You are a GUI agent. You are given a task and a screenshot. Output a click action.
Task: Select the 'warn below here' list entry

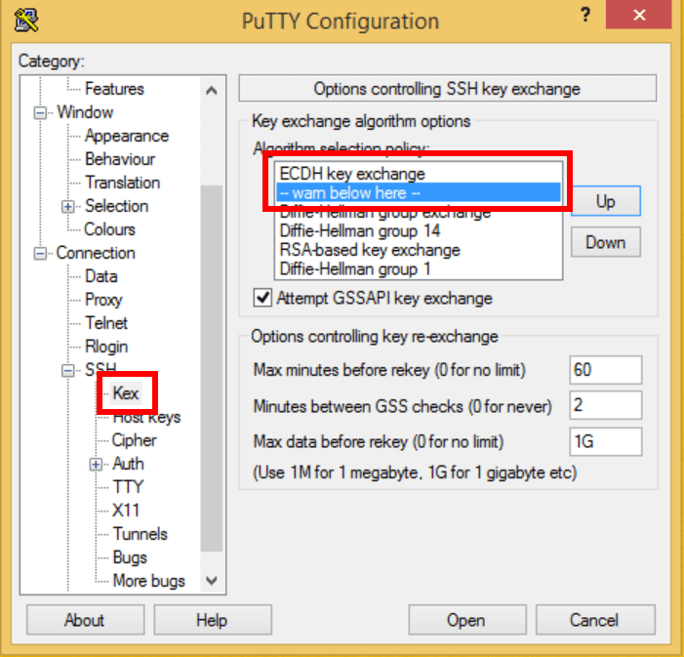click(419, 193)
